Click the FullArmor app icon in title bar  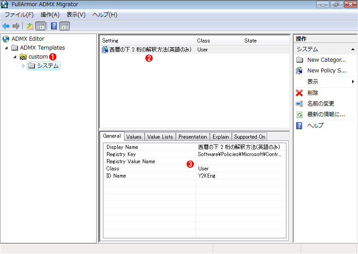4,4
